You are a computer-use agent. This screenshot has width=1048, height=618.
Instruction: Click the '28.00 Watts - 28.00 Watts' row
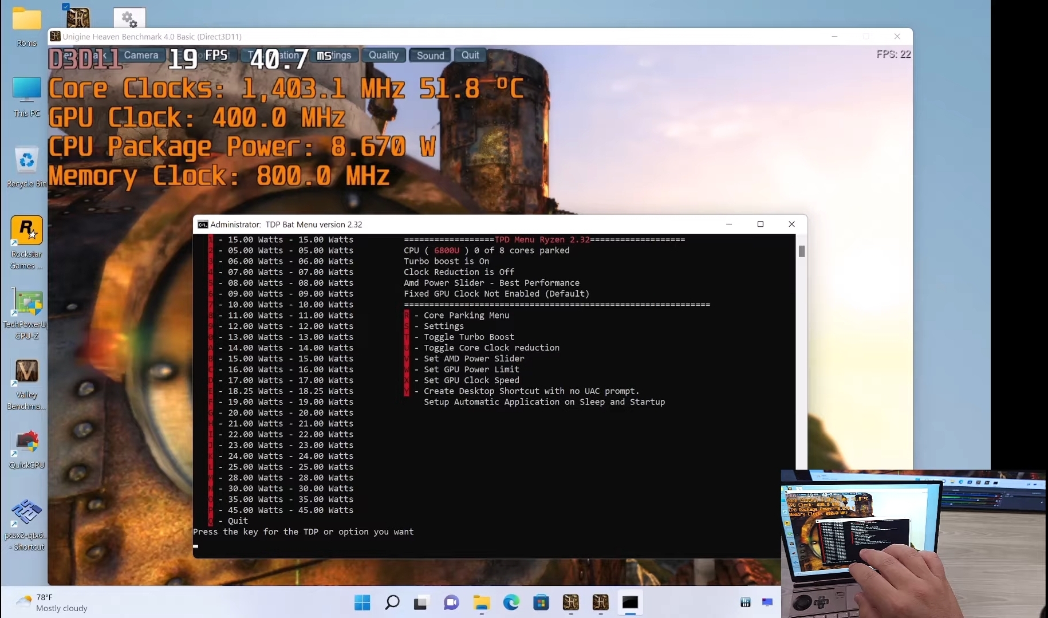(281, 478)
